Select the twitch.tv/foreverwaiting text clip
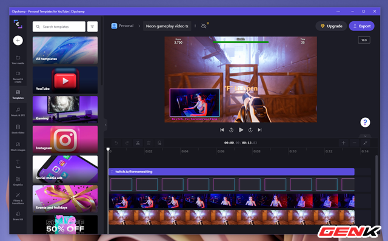This screenshot has height=241, width=388. click(x=232, y=172)
